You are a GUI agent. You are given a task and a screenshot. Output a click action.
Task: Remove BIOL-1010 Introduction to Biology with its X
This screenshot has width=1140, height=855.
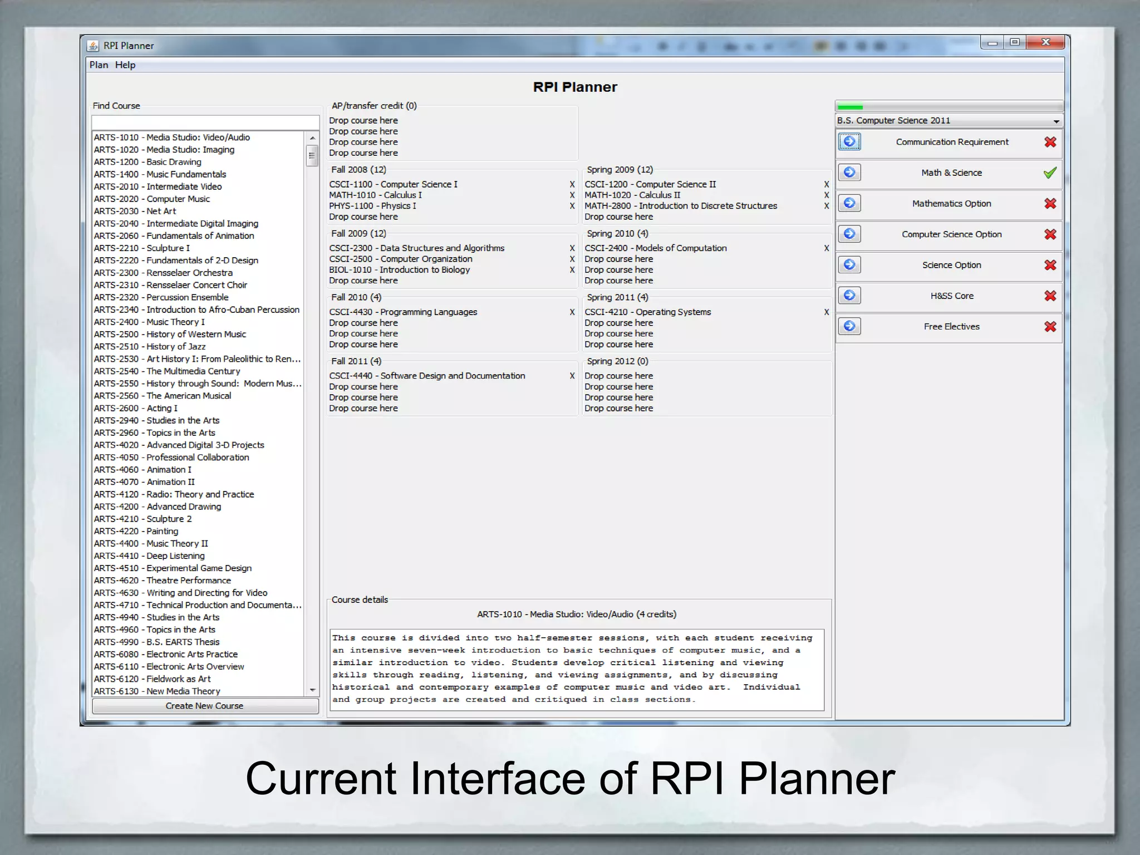572,270
